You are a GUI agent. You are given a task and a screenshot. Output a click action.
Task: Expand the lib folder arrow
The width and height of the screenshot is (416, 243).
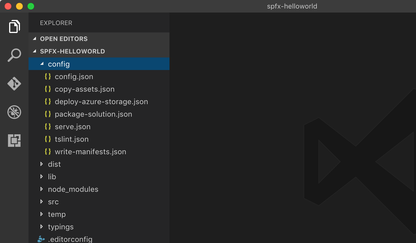point(42,176)
